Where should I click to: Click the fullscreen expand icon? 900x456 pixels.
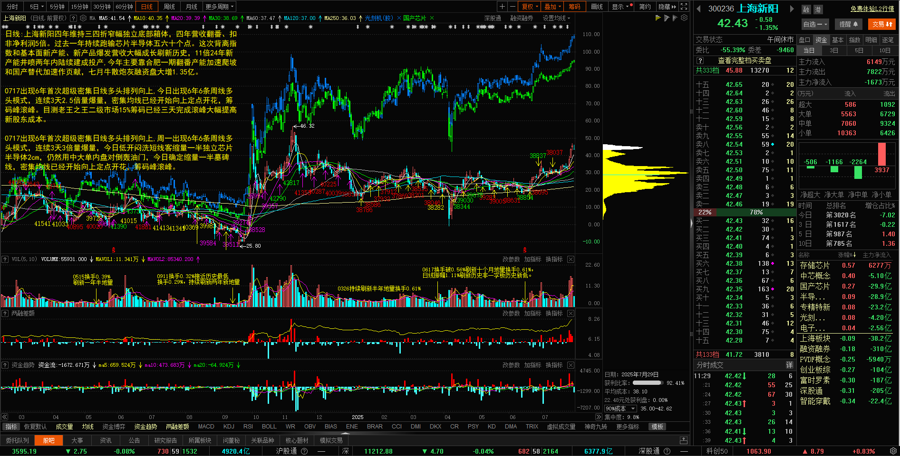pyautogui.click(x=684, y=7)
